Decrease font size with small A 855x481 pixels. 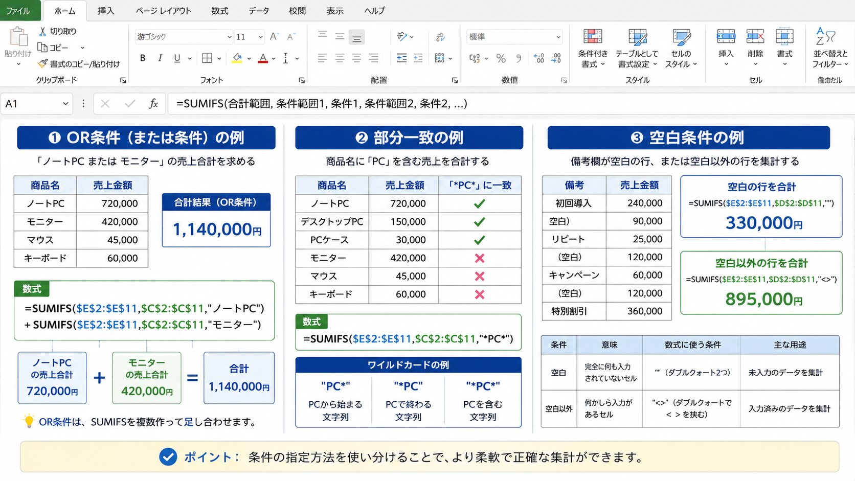(291, 36)
